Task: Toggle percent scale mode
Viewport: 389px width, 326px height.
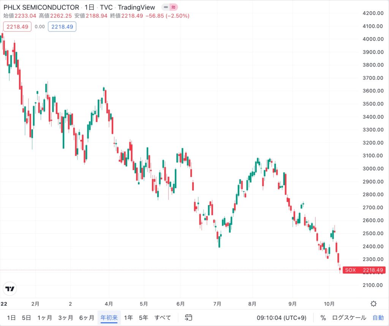Action: (323, 318)
